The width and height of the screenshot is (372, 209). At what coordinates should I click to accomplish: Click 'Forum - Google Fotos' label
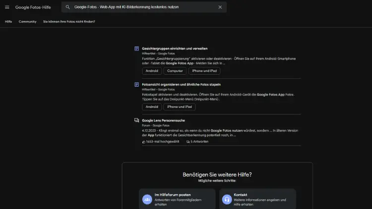coord(156,126)
